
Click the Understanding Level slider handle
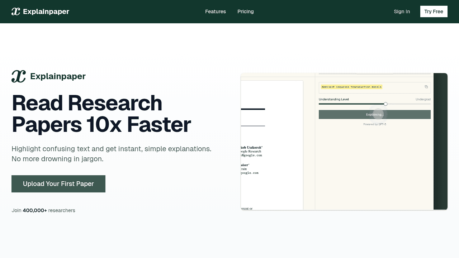point(385,104)
